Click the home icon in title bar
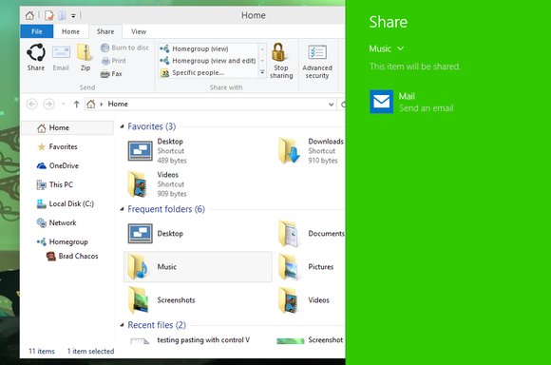The height and width of the screenshot is (365, 551). point(29,15)
